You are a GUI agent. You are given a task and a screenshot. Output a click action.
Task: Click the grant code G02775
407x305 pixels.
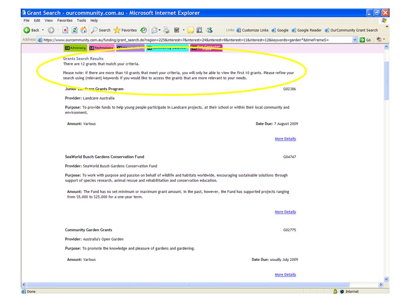coord(290,230)
